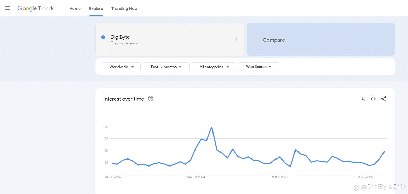Viewport: 408px width, 194px height.
Task: Click the 50 y-axis label
Action: 106,151
